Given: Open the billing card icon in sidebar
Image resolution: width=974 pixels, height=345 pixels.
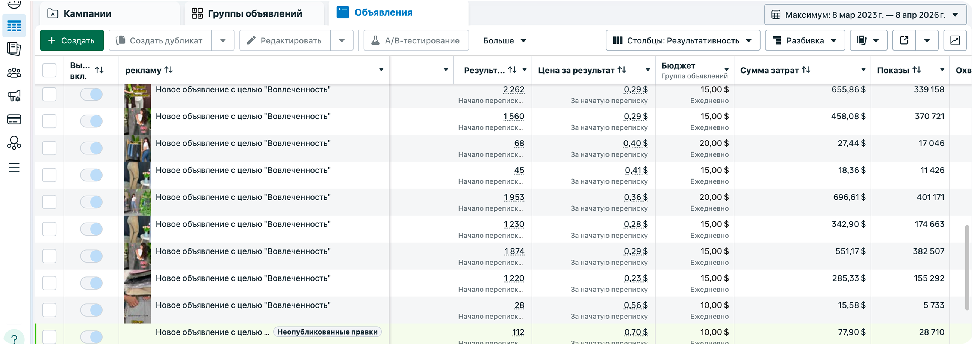Looking at the screenshot, I should (x=14, y=120).
